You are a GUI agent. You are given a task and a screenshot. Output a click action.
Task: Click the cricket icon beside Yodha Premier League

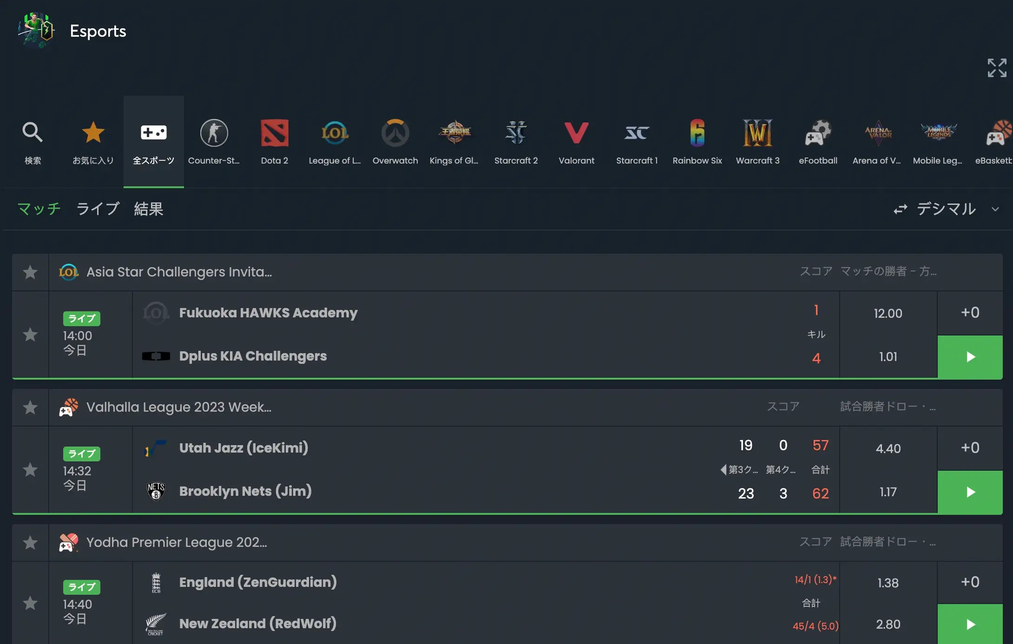68,542
